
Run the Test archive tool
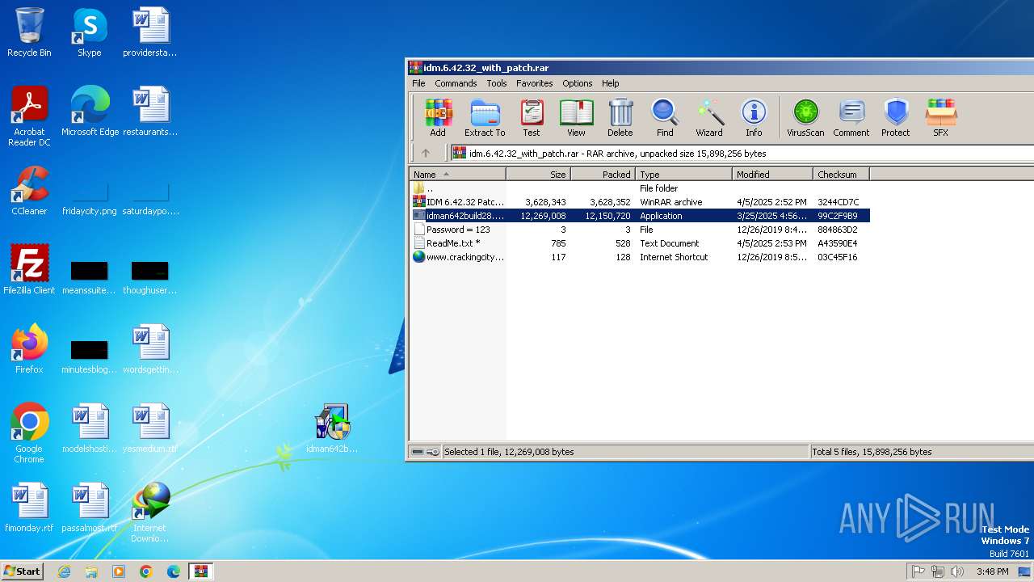pyautogui.click(x=532, y=118)
